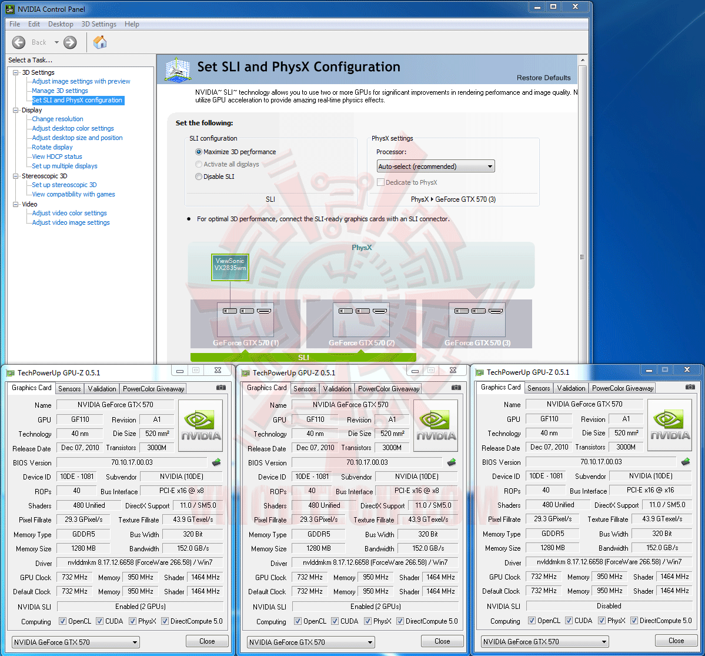
Task: Open GPU selector dropdown in middle GPU-Z
Action: (x=310, y=642)
